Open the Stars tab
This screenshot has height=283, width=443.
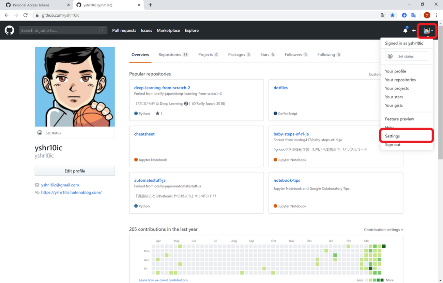pyautogui.click(x=267, y=54)
